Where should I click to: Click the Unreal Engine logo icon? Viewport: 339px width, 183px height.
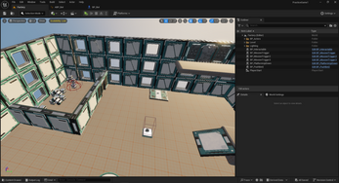coord(5,3)
